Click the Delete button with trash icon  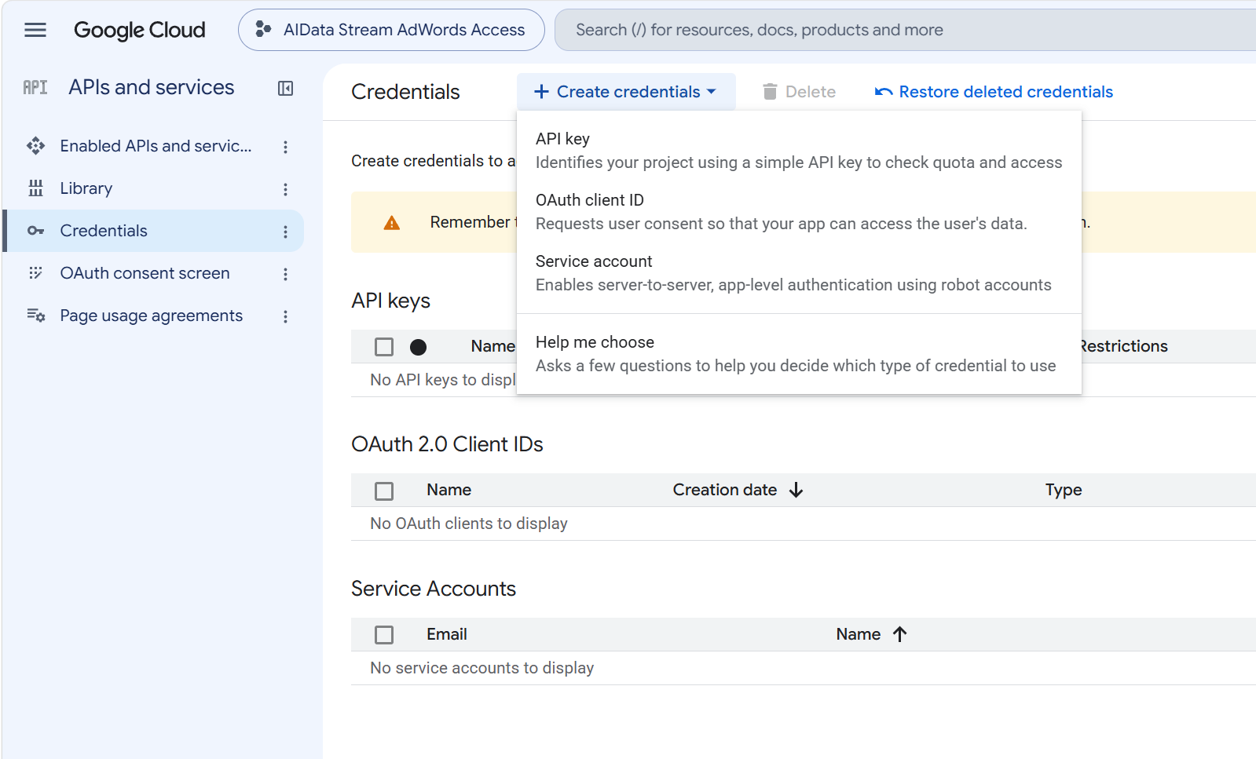799,92
